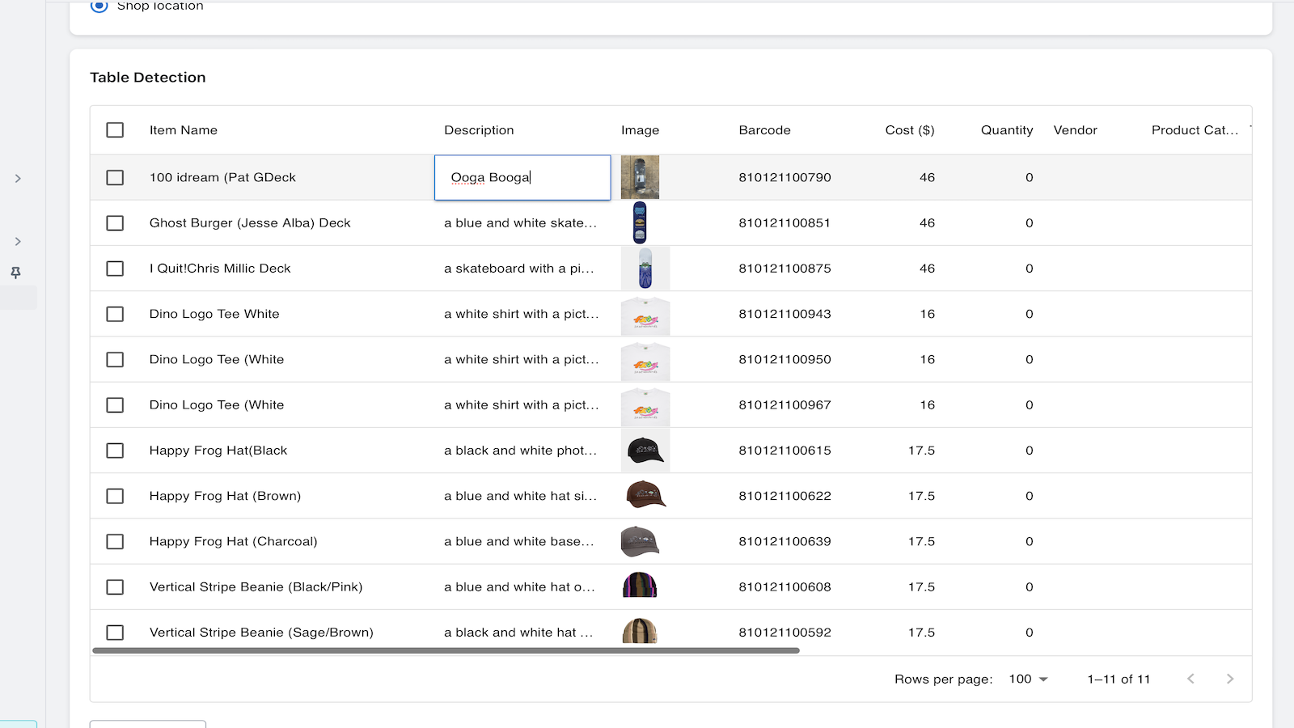This screenshot has width=1294, height=728.
Task: Click the pin icon in the left sidebar
Action: 16,273
